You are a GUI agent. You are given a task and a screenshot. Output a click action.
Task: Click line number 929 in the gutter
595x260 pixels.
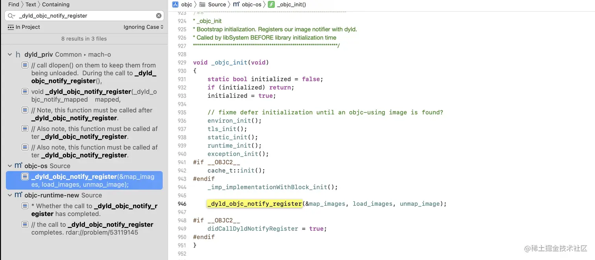[182, 62]
